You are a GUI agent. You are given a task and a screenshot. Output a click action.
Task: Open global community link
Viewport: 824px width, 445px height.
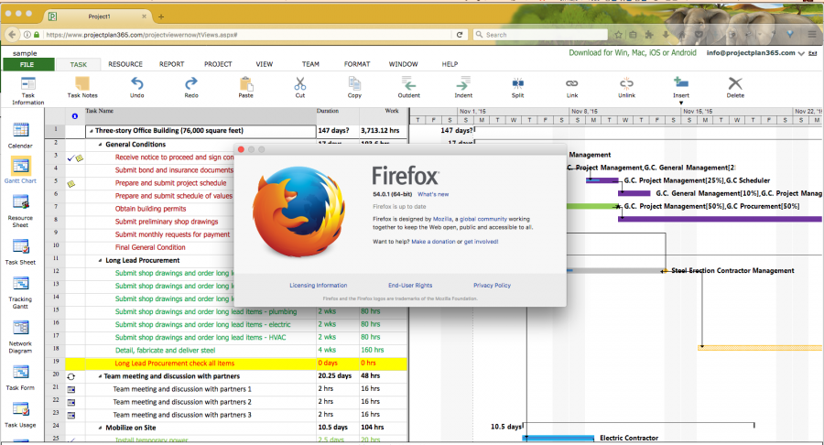pyautogui.click(x=483, y=219)
